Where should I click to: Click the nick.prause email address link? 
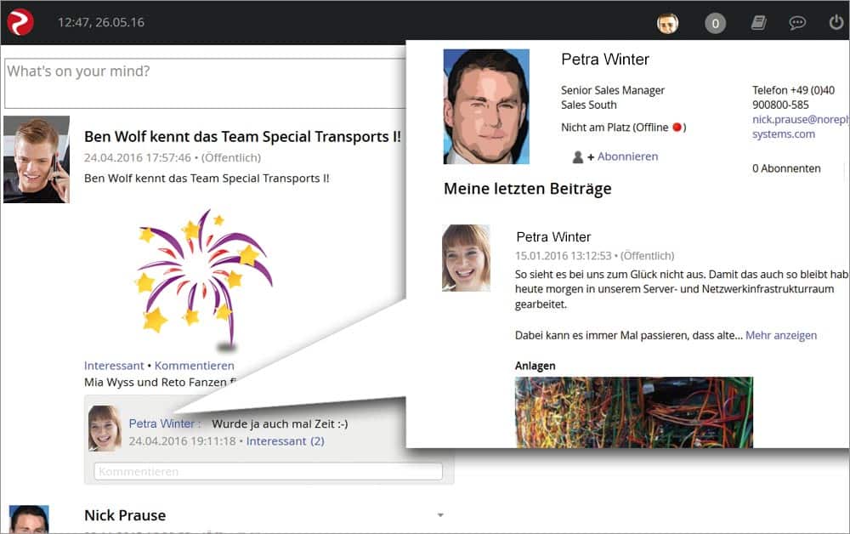800,127
